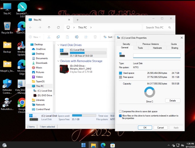This screenshot has width=195, height=148.
Task: Click chevron after This PC in address bar
Action: click(x=91, y=28)
